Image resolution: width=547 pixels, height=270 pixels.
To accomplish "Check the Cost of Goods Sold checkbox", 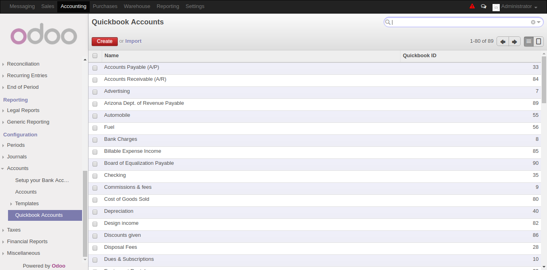I will (x=95, y=200).
